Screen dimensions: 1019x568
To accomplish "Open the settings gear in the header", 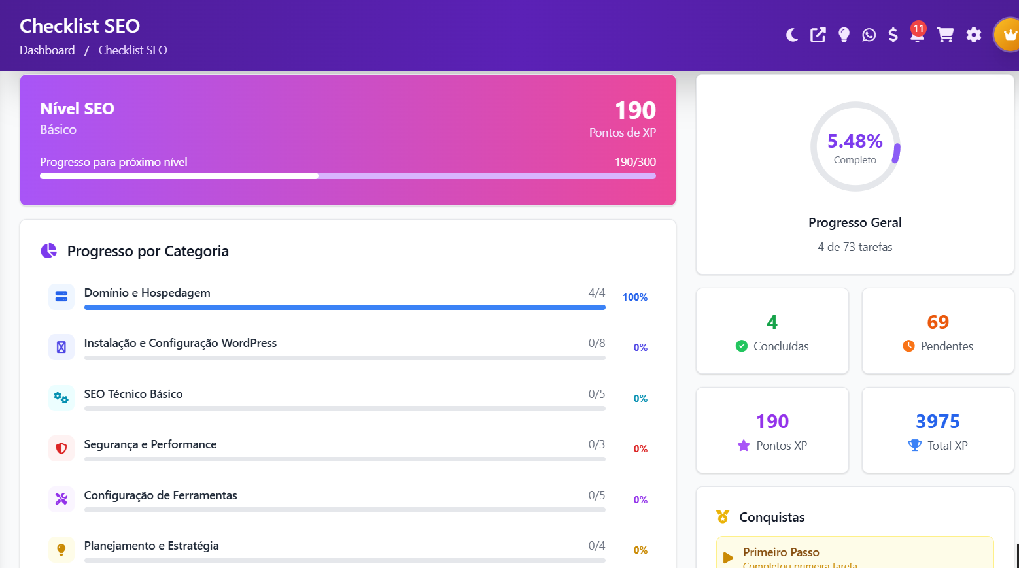I will click(973, 35).
